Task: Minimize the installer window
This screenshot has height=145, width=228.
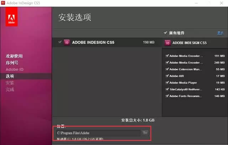Action: pyautogui.click(x=196, y=3)
